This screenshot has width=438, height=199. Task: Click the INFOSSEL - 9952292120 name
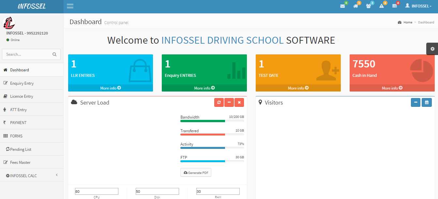pyautogui.click(x=27, y=33)
